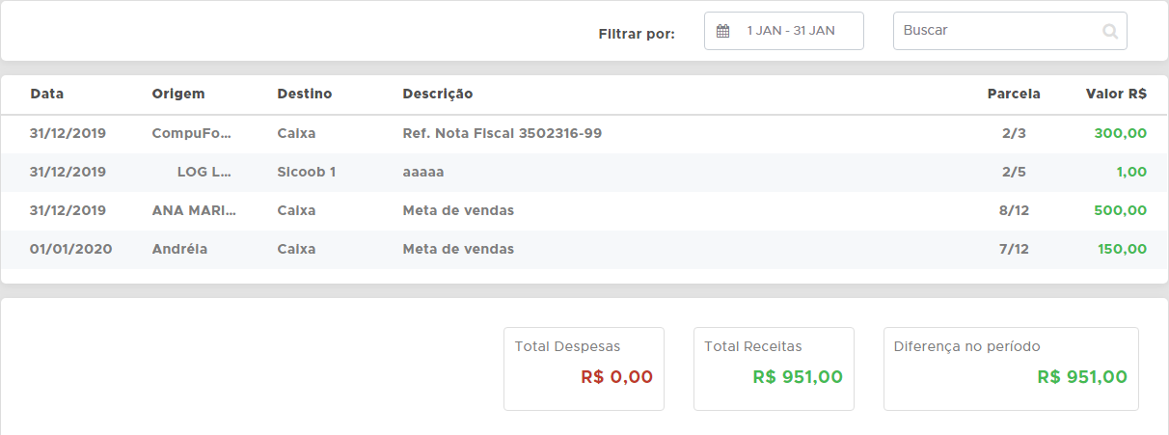
Task: Click the Total Despesas summary card
Action: (584, 368)
